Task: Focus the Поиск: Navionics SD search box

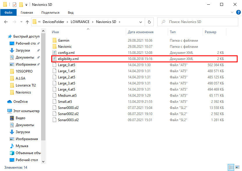Action: pyautogui.click(x=197, y=22)
